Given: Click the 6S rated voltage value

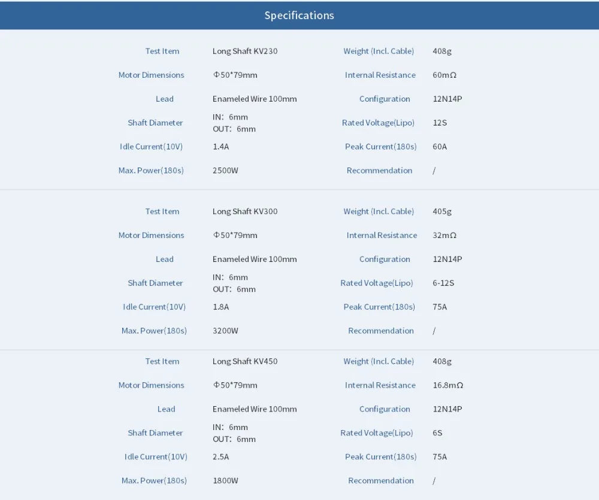Looking at the screenshot, I should pos(437,433).
